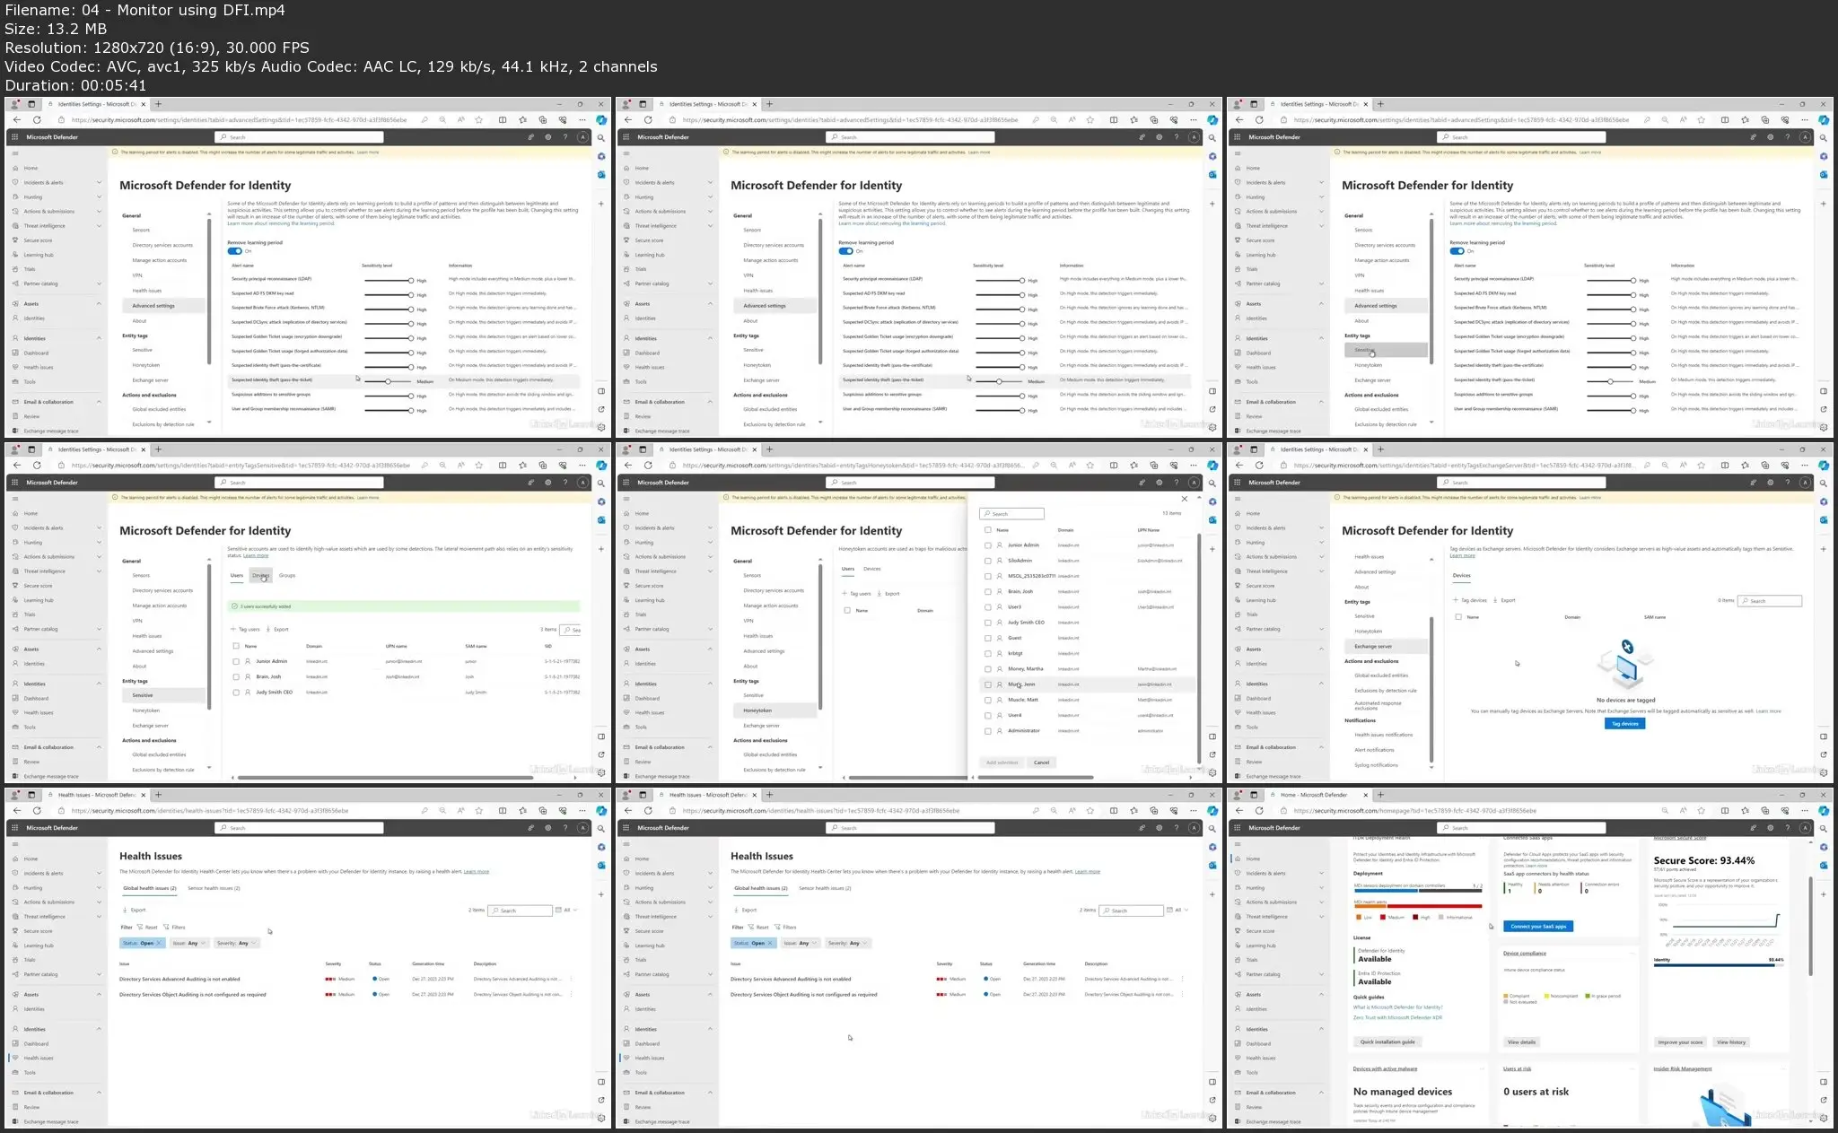1838x1133 pixels.
Task: Open app launcher grid in Honeytoken frame
Action: click(x=626, y=483)
